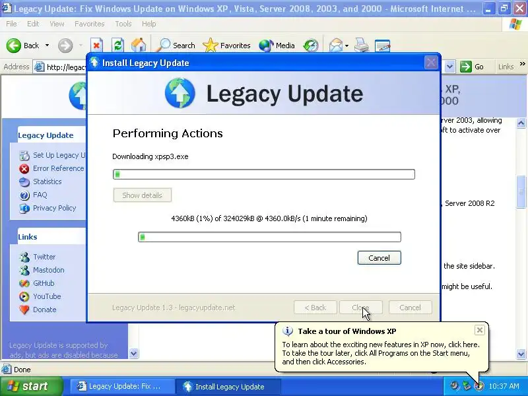The width and height of the screenshot is (528, 396).
Task: Open the GitHub link in Links section
Action: pyautogui.click(x=44, y=283)
